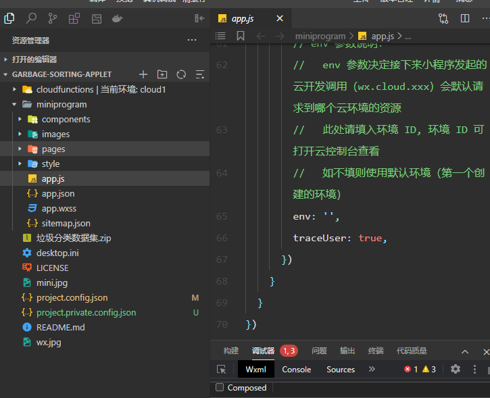Image resolution: width=490 pixels, height=398 pixels.
Task: Expand the cloudfunctions folder
Action: (14, 89)
